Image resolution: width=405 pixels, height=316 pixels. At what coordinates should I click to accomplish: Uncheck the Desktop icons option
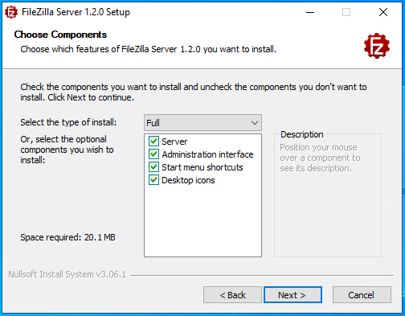(x=153, y=180)
